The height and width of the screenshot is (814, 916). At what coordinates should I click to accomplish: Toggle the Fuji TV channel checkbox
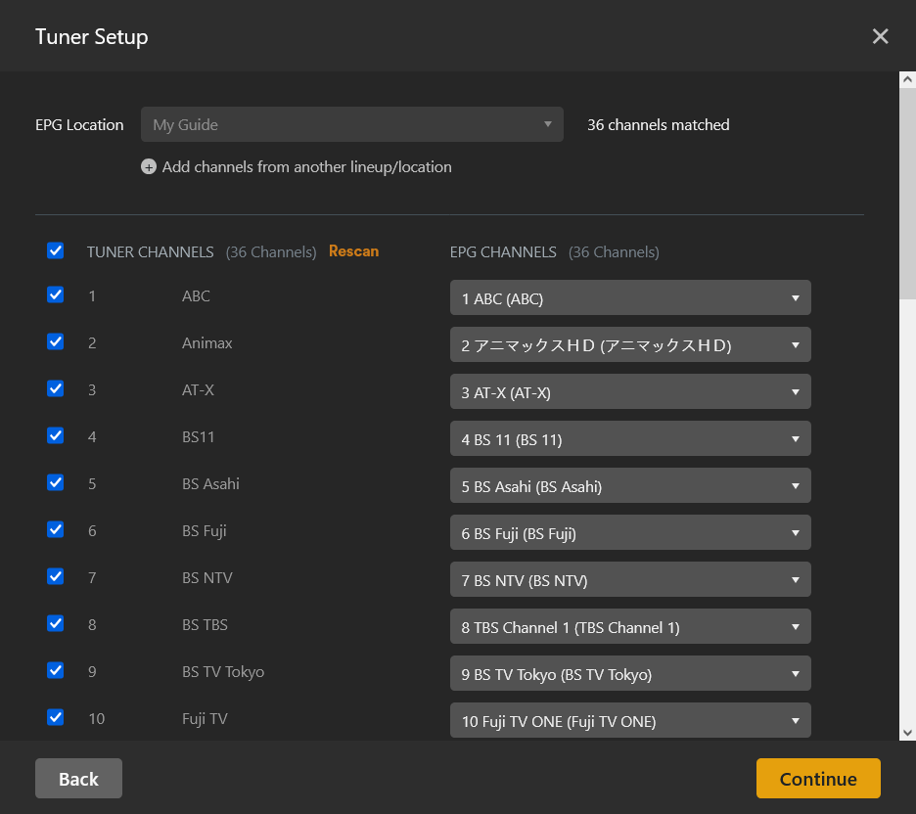click(55, 717)
